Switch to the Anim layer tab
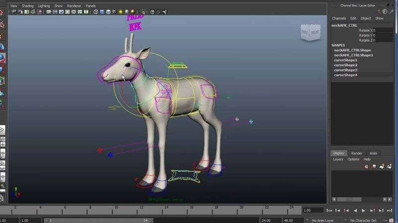Viewport: 398px width, 223px height. tap(373, 153)
